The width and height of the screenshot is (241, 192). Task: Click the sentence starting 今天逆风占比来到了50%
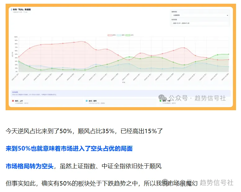[84, 131]
